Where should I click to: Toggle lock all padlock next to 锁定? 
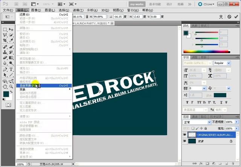click(206, 128)
